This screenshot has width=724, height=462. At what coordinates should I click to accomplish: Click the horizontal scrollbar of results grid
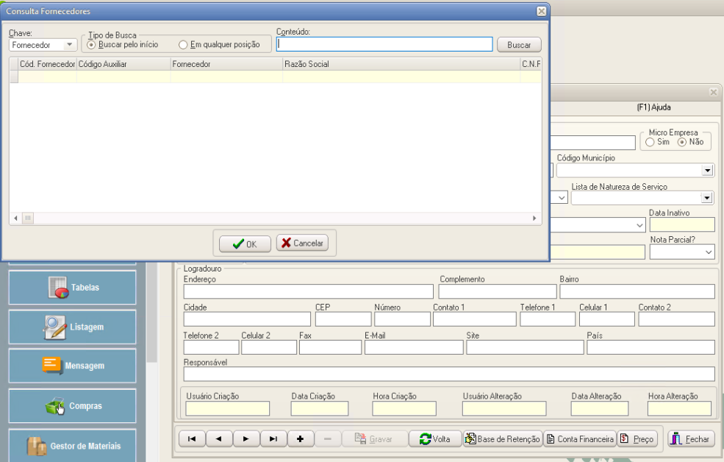[279, 218]
